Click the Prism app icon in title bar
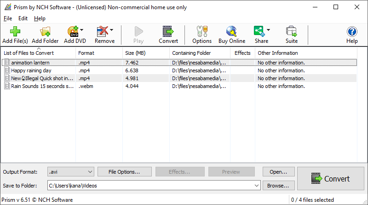This screenshot has height=205, width=368. [x=8, y=7]
